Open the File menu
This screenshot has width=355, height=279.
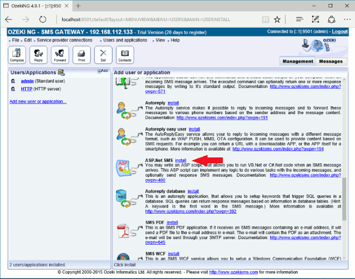tap(15, 40)
